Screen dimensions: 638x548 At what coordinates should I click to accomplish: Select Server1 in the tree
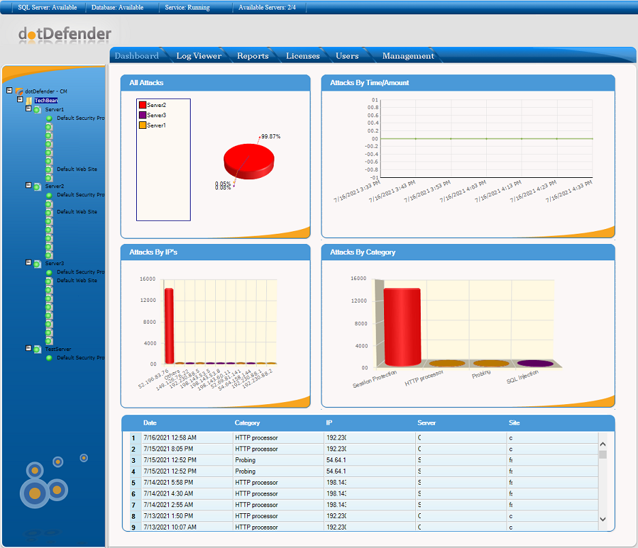coord(54,110)
